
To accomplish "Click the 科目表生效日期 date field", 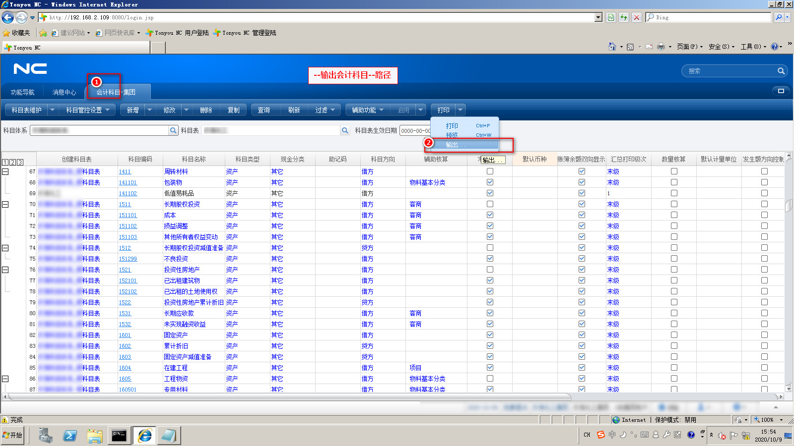I will (415, 131).
